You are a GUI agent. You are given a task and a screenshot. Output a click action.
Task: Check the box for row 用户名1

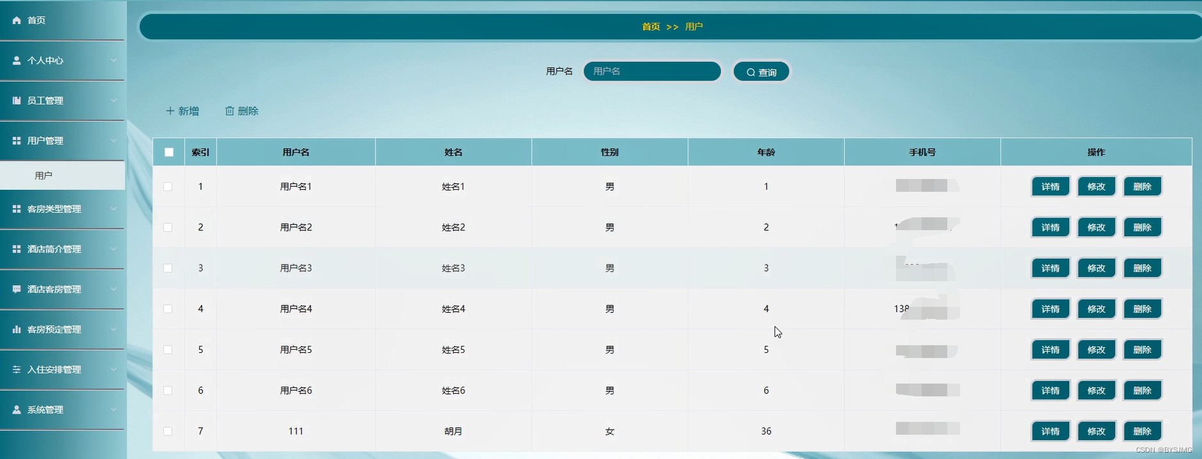168,187
